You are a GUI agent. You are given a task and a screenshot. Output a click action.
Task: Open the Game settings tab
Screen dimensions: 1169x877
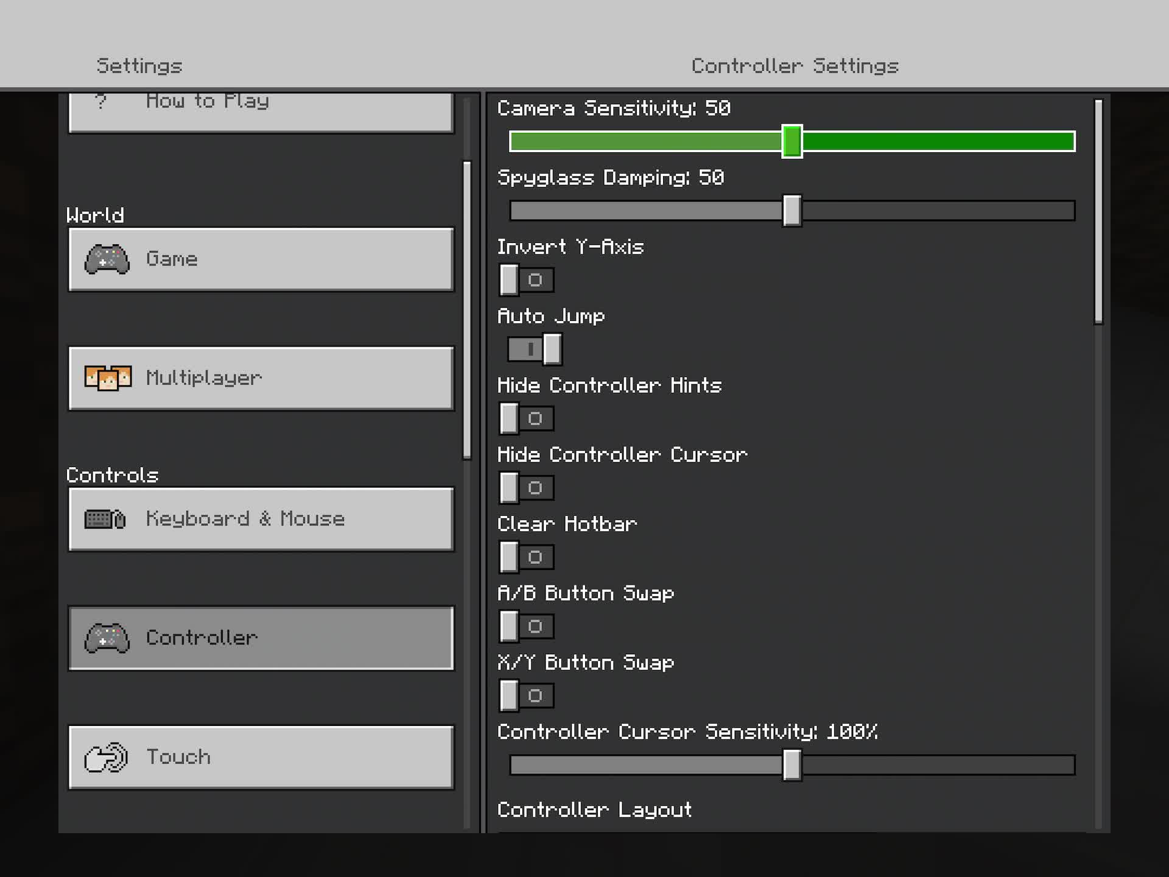point(261,259)
